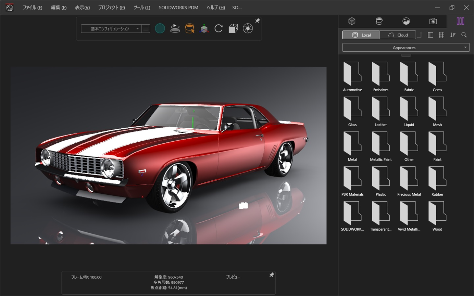This screenshot has height=296, width=474.
Task: Click the teal render-mode circle button
Action: (160, 28)
